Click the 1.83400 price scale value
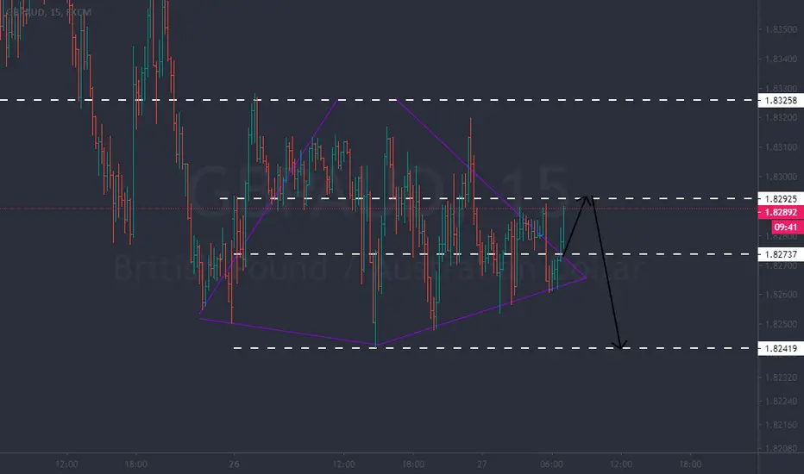This screenshot has width=804, height=474. 781,59
